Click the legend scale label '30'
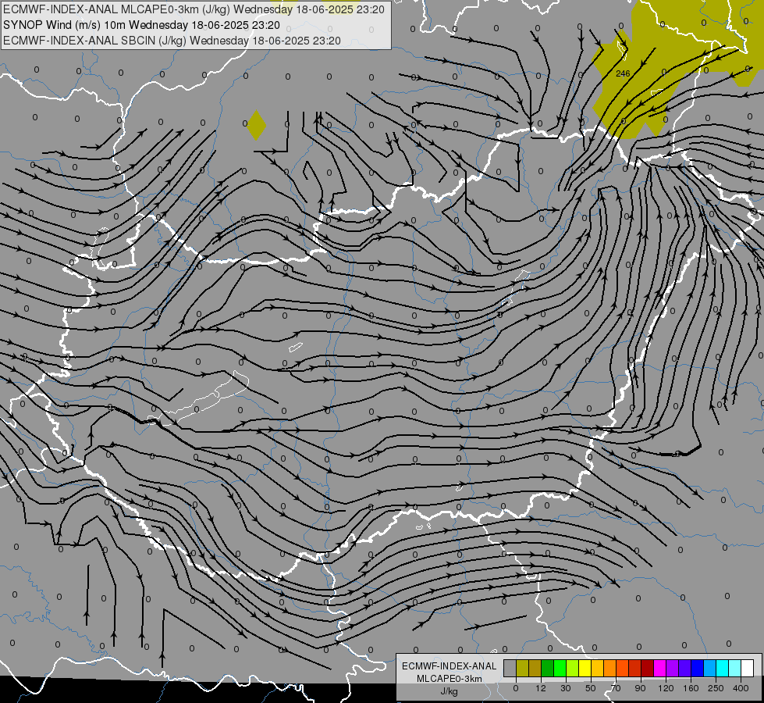 coord(566,688)
